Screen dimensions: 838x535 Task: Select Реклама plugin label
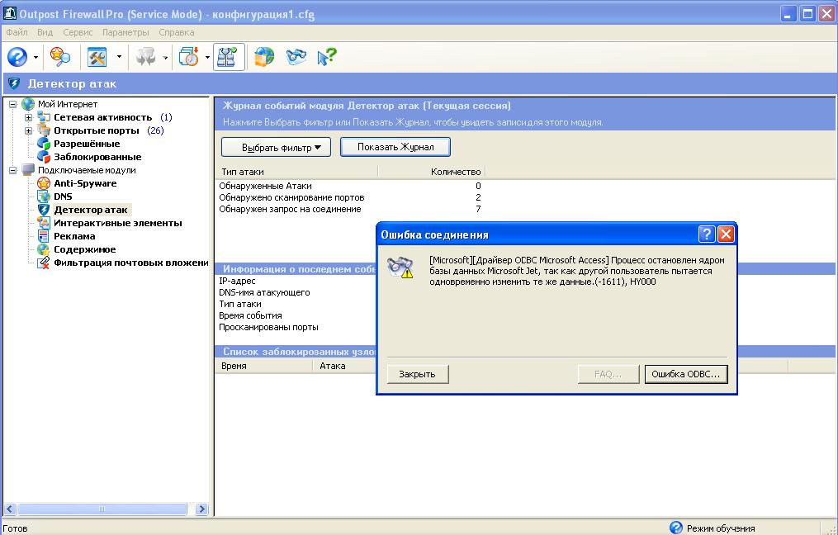(75, 236)
